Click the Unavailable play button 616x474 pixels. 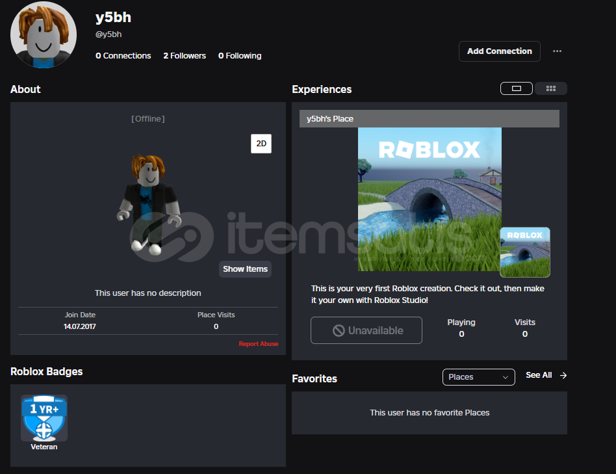[366, 330]
